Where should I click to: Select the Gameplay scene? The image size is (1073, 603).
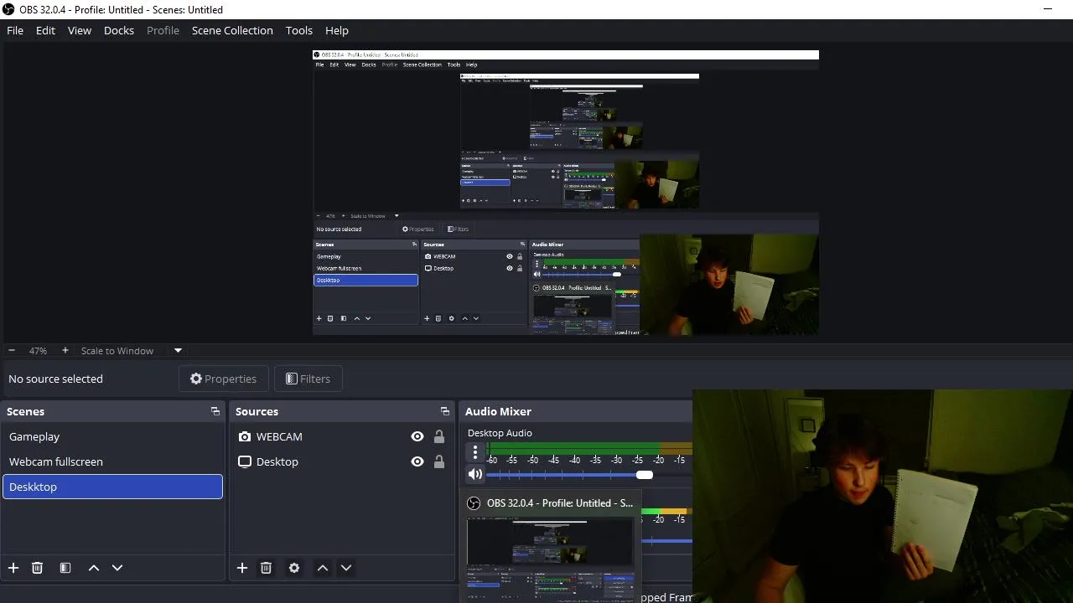[112, 436]
